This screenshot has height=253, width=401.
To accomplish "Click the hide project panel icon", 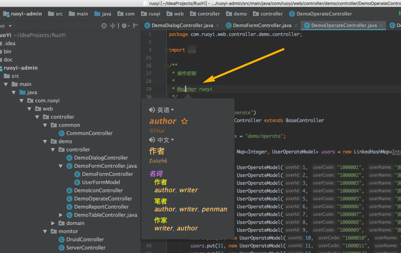I will point(135,26).
